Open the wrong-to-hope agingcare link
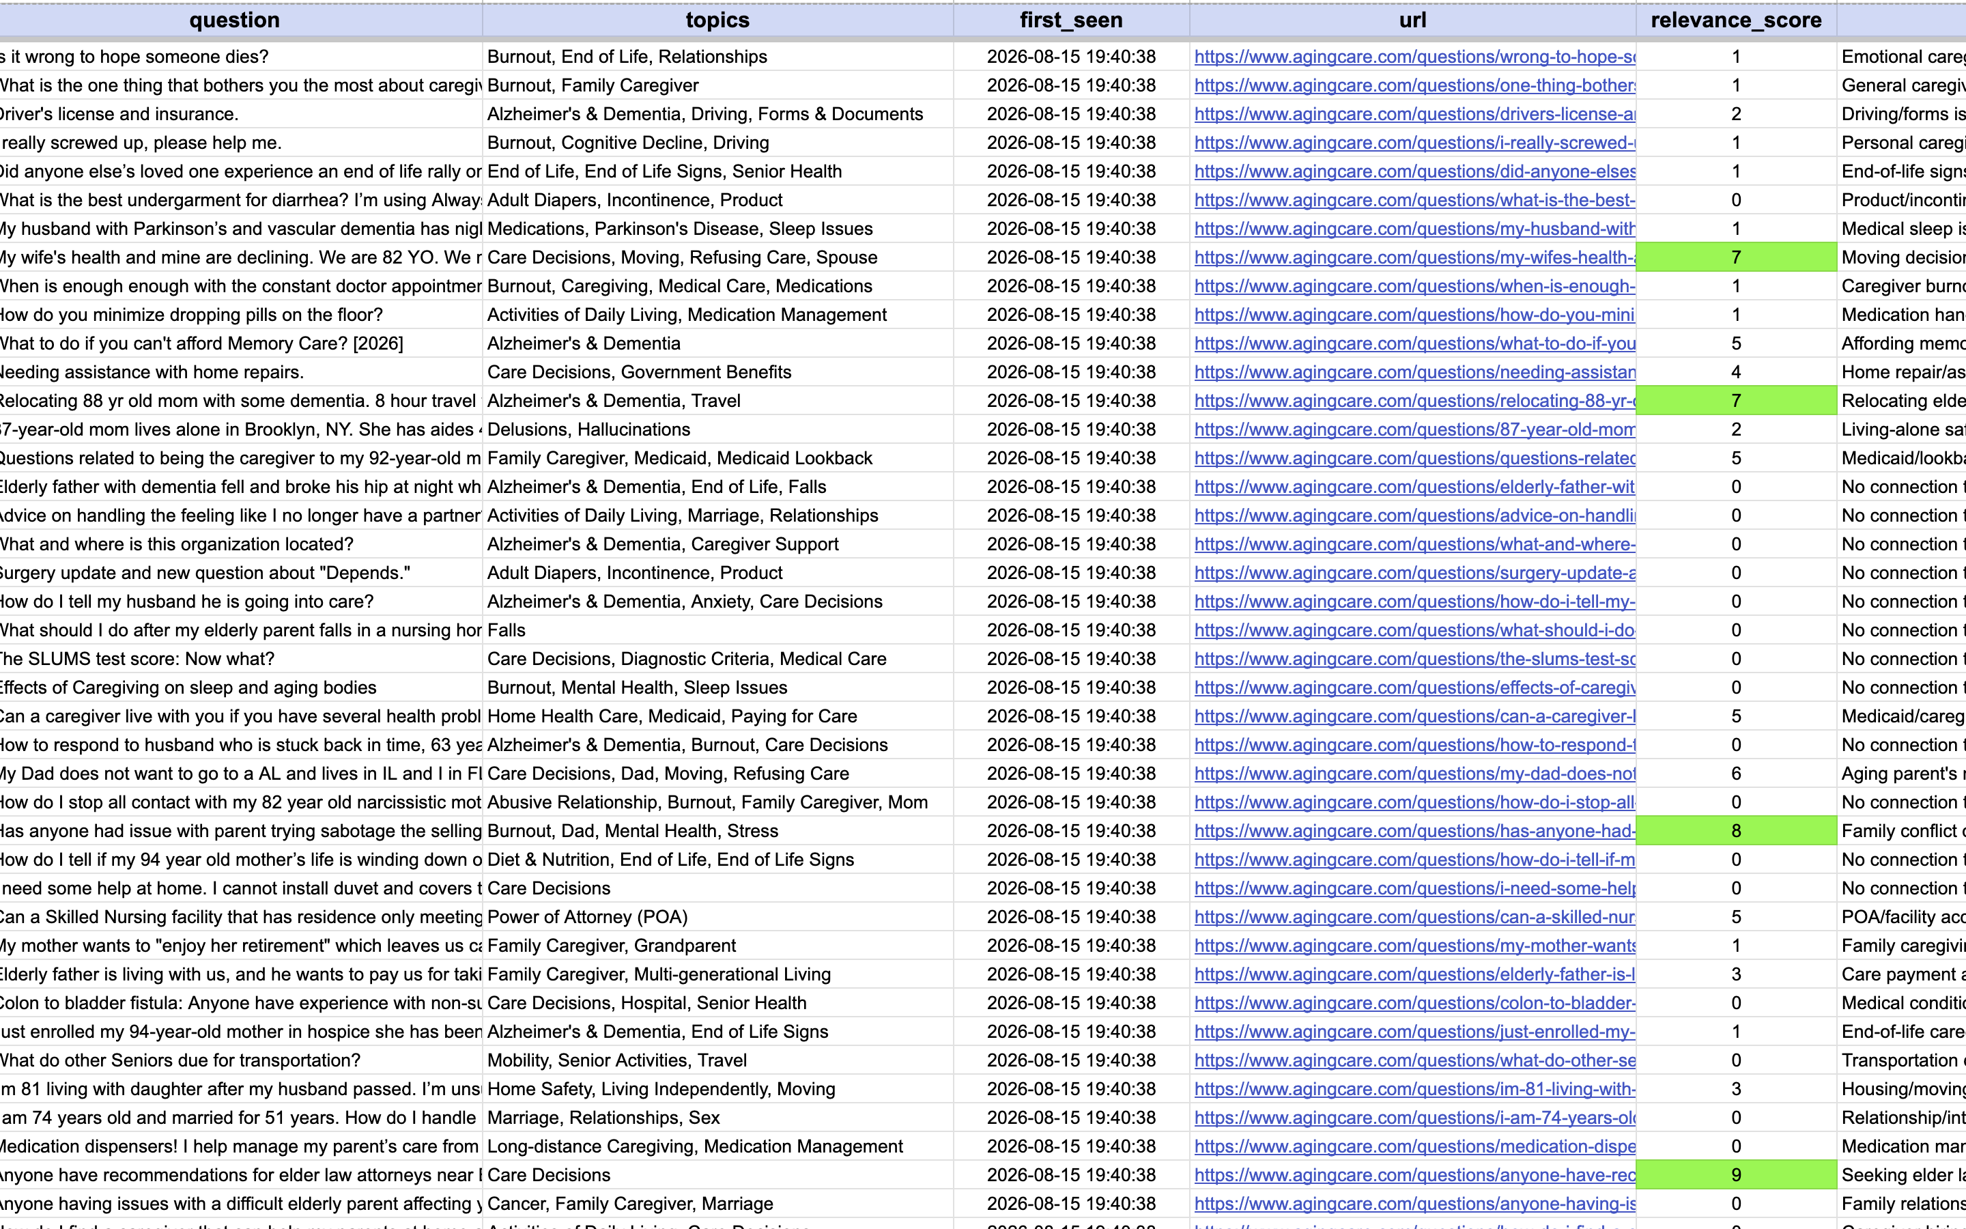 pos(1415,57)
